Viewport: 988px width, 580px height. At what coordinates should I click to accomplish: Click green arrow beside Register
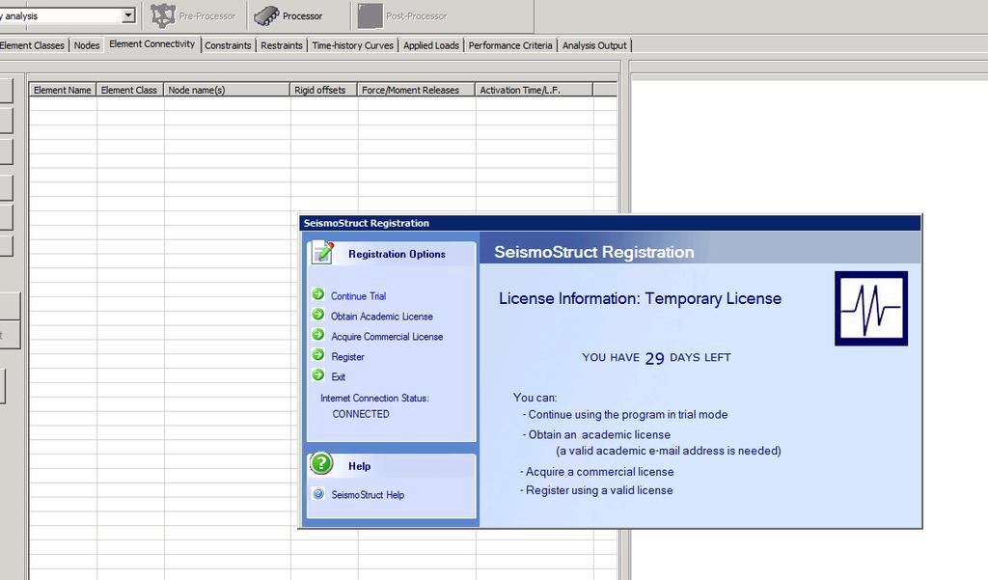pyautogui.click(x=318, y=355)
